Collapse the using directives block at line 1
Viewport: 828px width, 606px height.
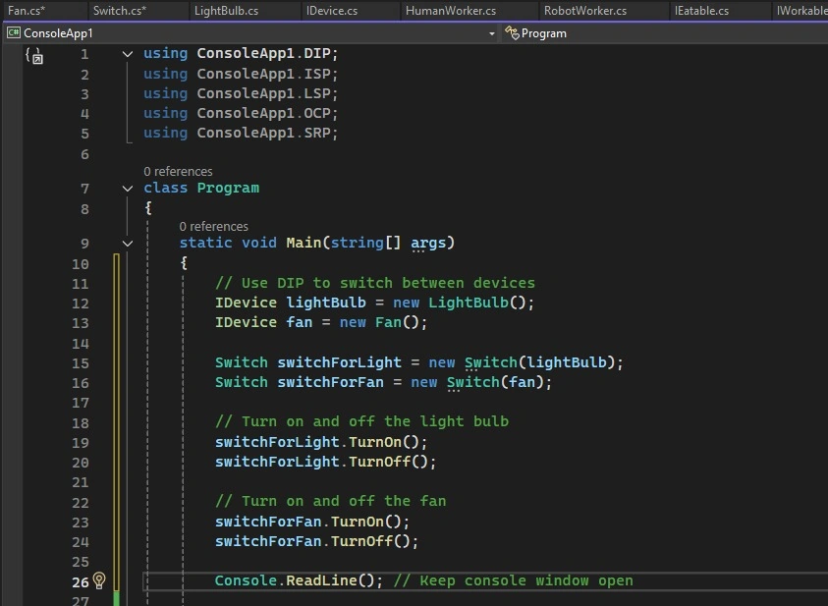click(x=128, y=54)
